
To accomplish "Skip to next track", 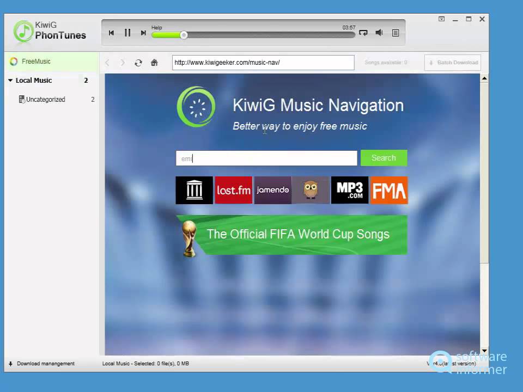I will (143, 33).
